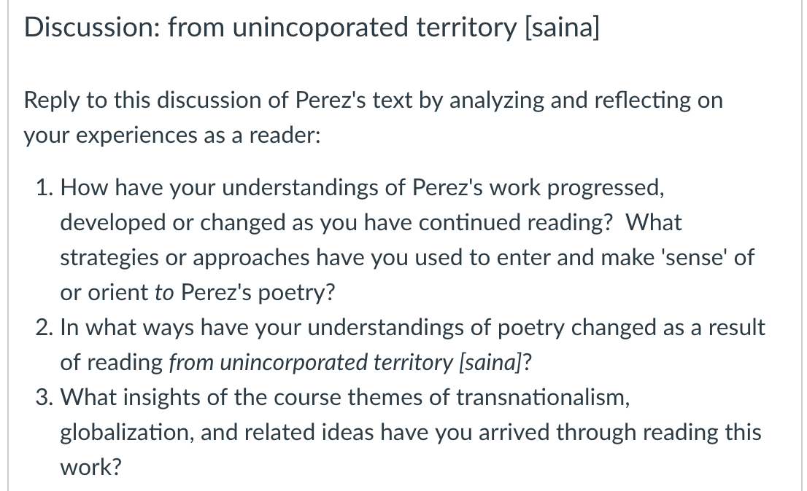
Task: Click the discussion title heading
Action: pos(312,27)
